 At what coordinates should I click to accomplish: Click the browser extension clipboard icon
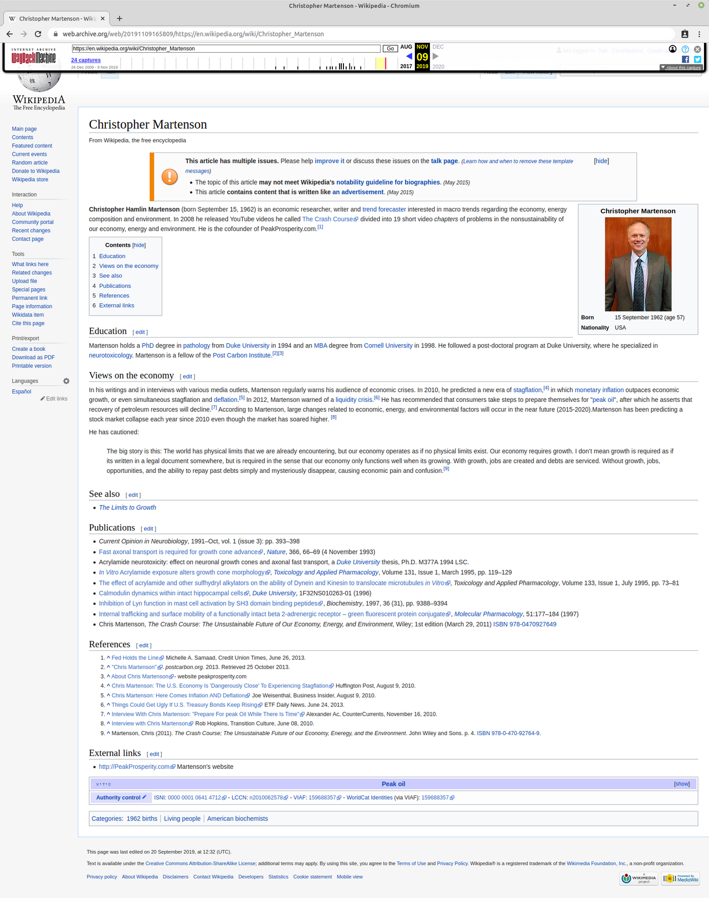coord(685,34)
